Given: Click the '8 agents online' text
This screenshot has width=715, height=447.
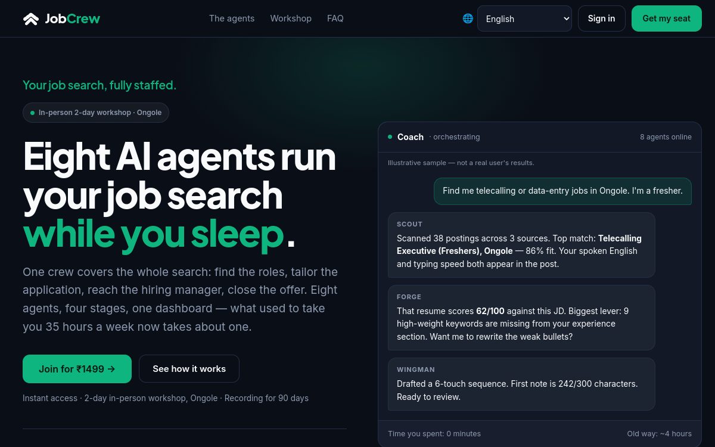Looking at the screenshot, I should [666, 137].
